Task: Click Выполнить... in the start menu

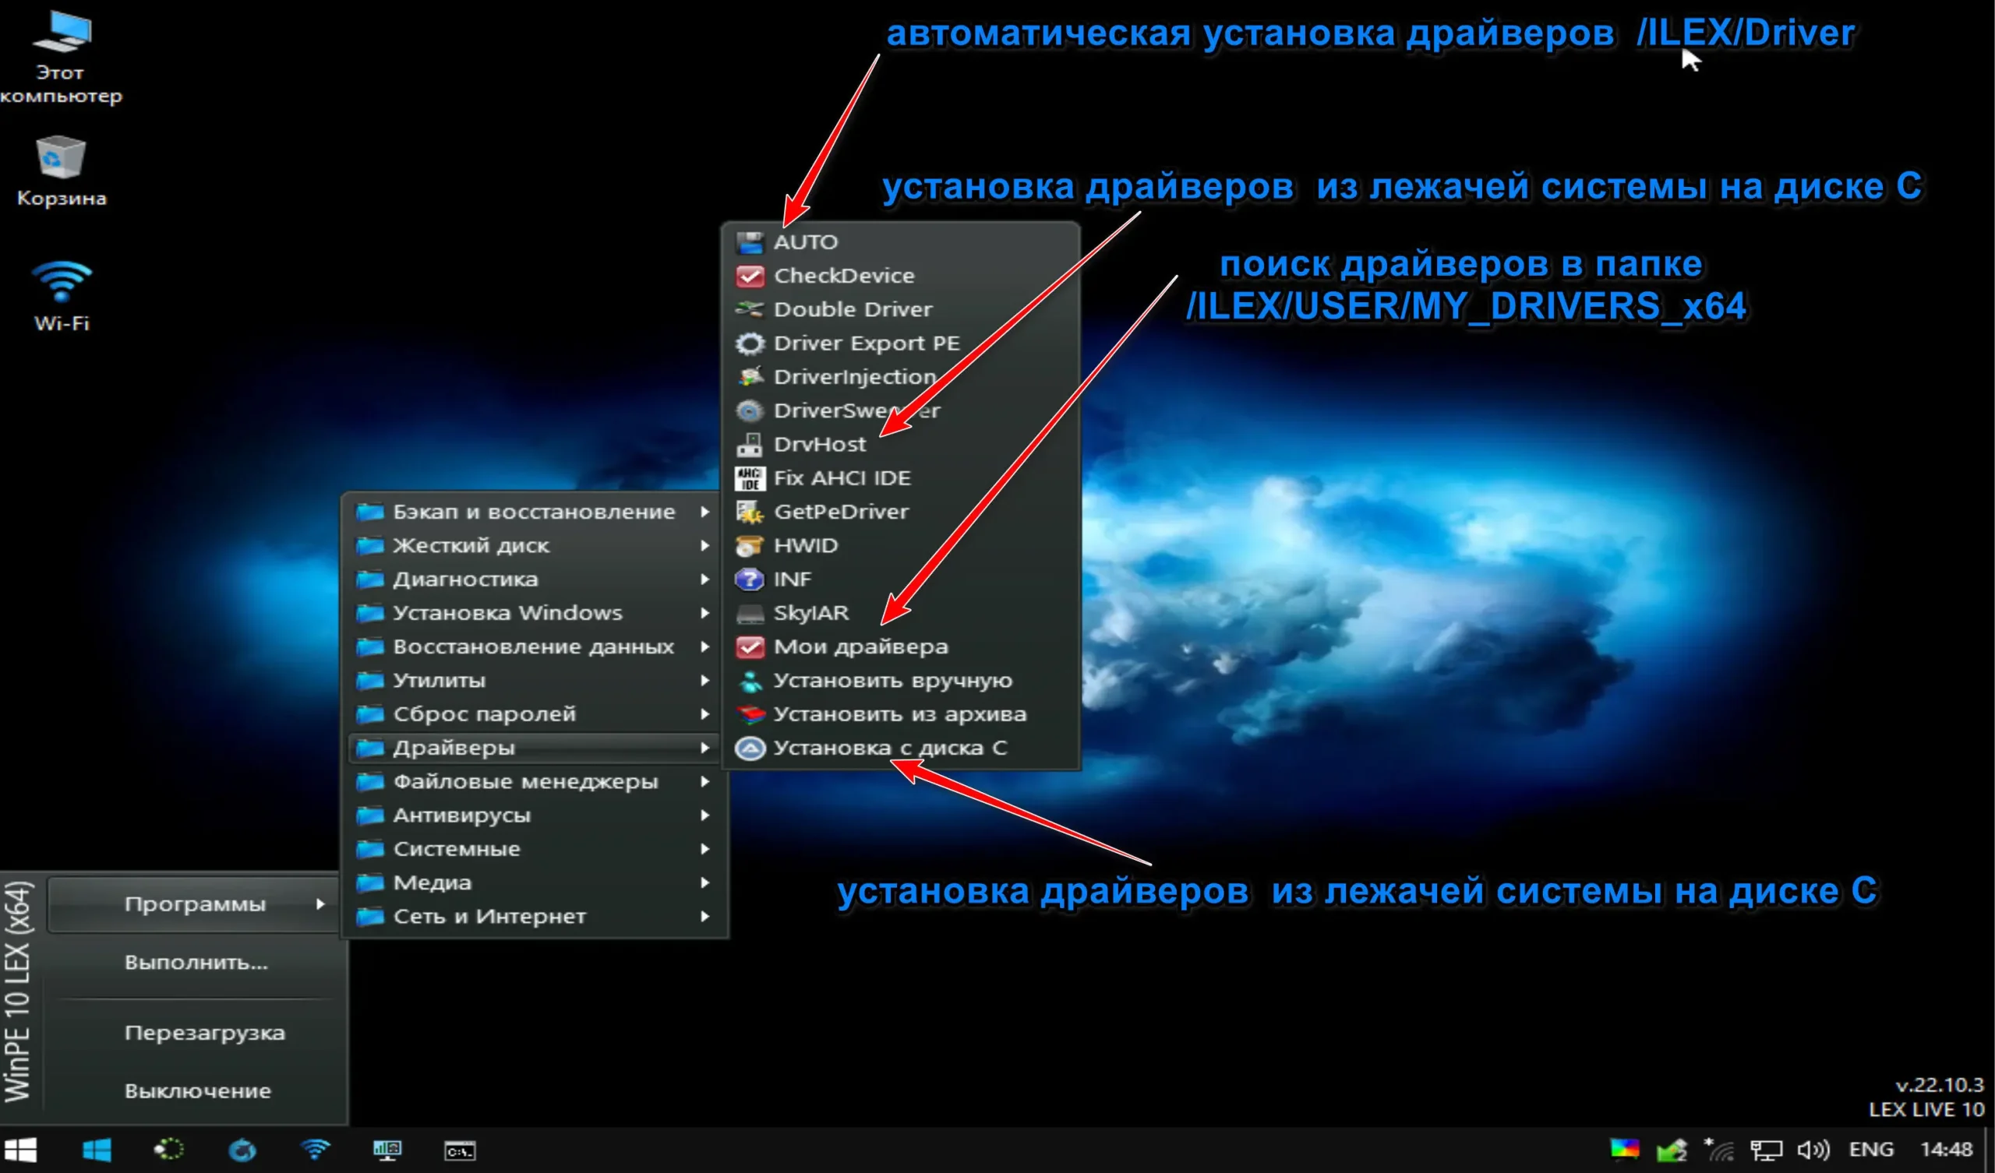Action: click(x=196, y=963)
